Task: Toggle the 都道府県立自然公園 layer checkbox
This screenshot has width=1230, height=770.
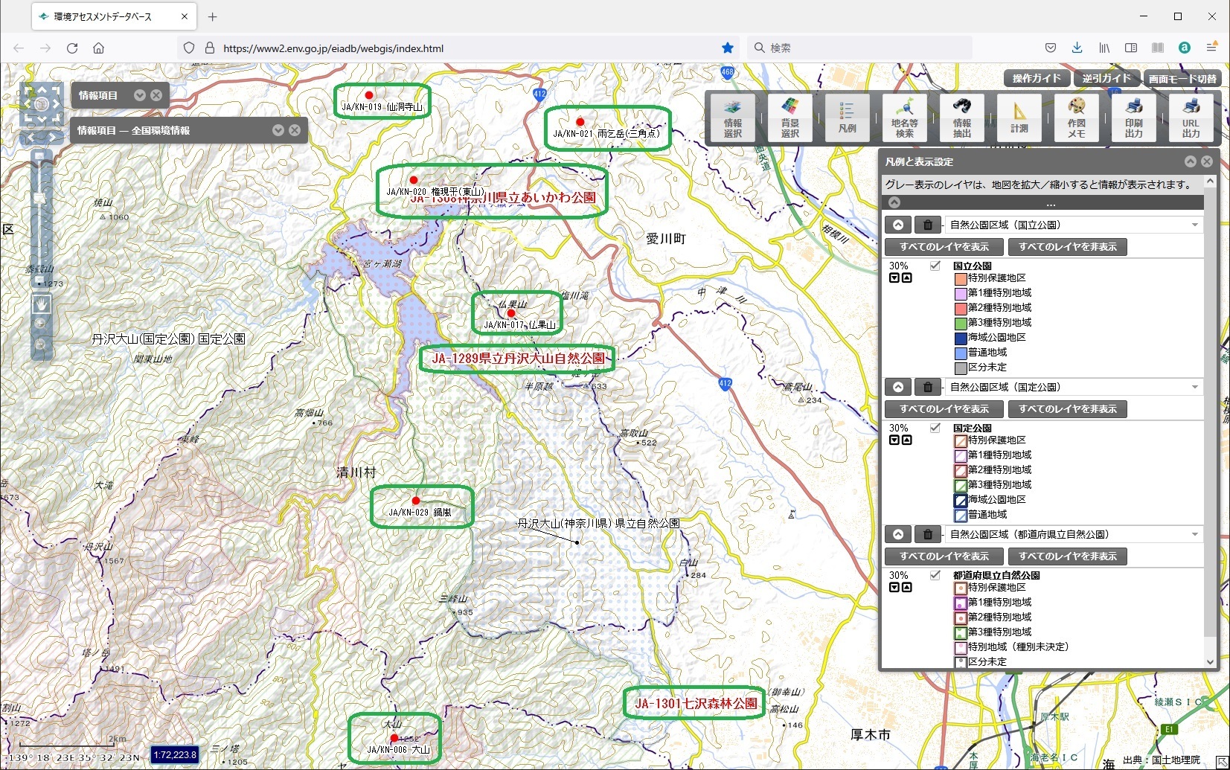Action: point(935,575)
